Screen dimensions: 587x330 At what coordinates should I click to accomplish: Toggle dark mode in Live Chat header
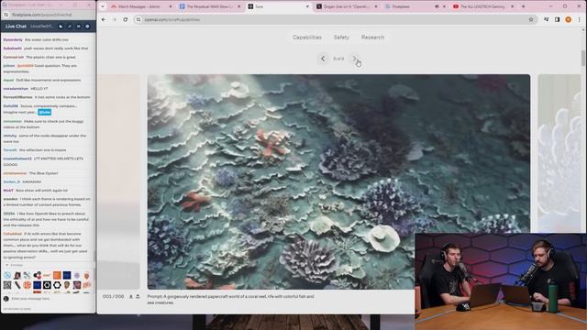[x=61, y=27]
